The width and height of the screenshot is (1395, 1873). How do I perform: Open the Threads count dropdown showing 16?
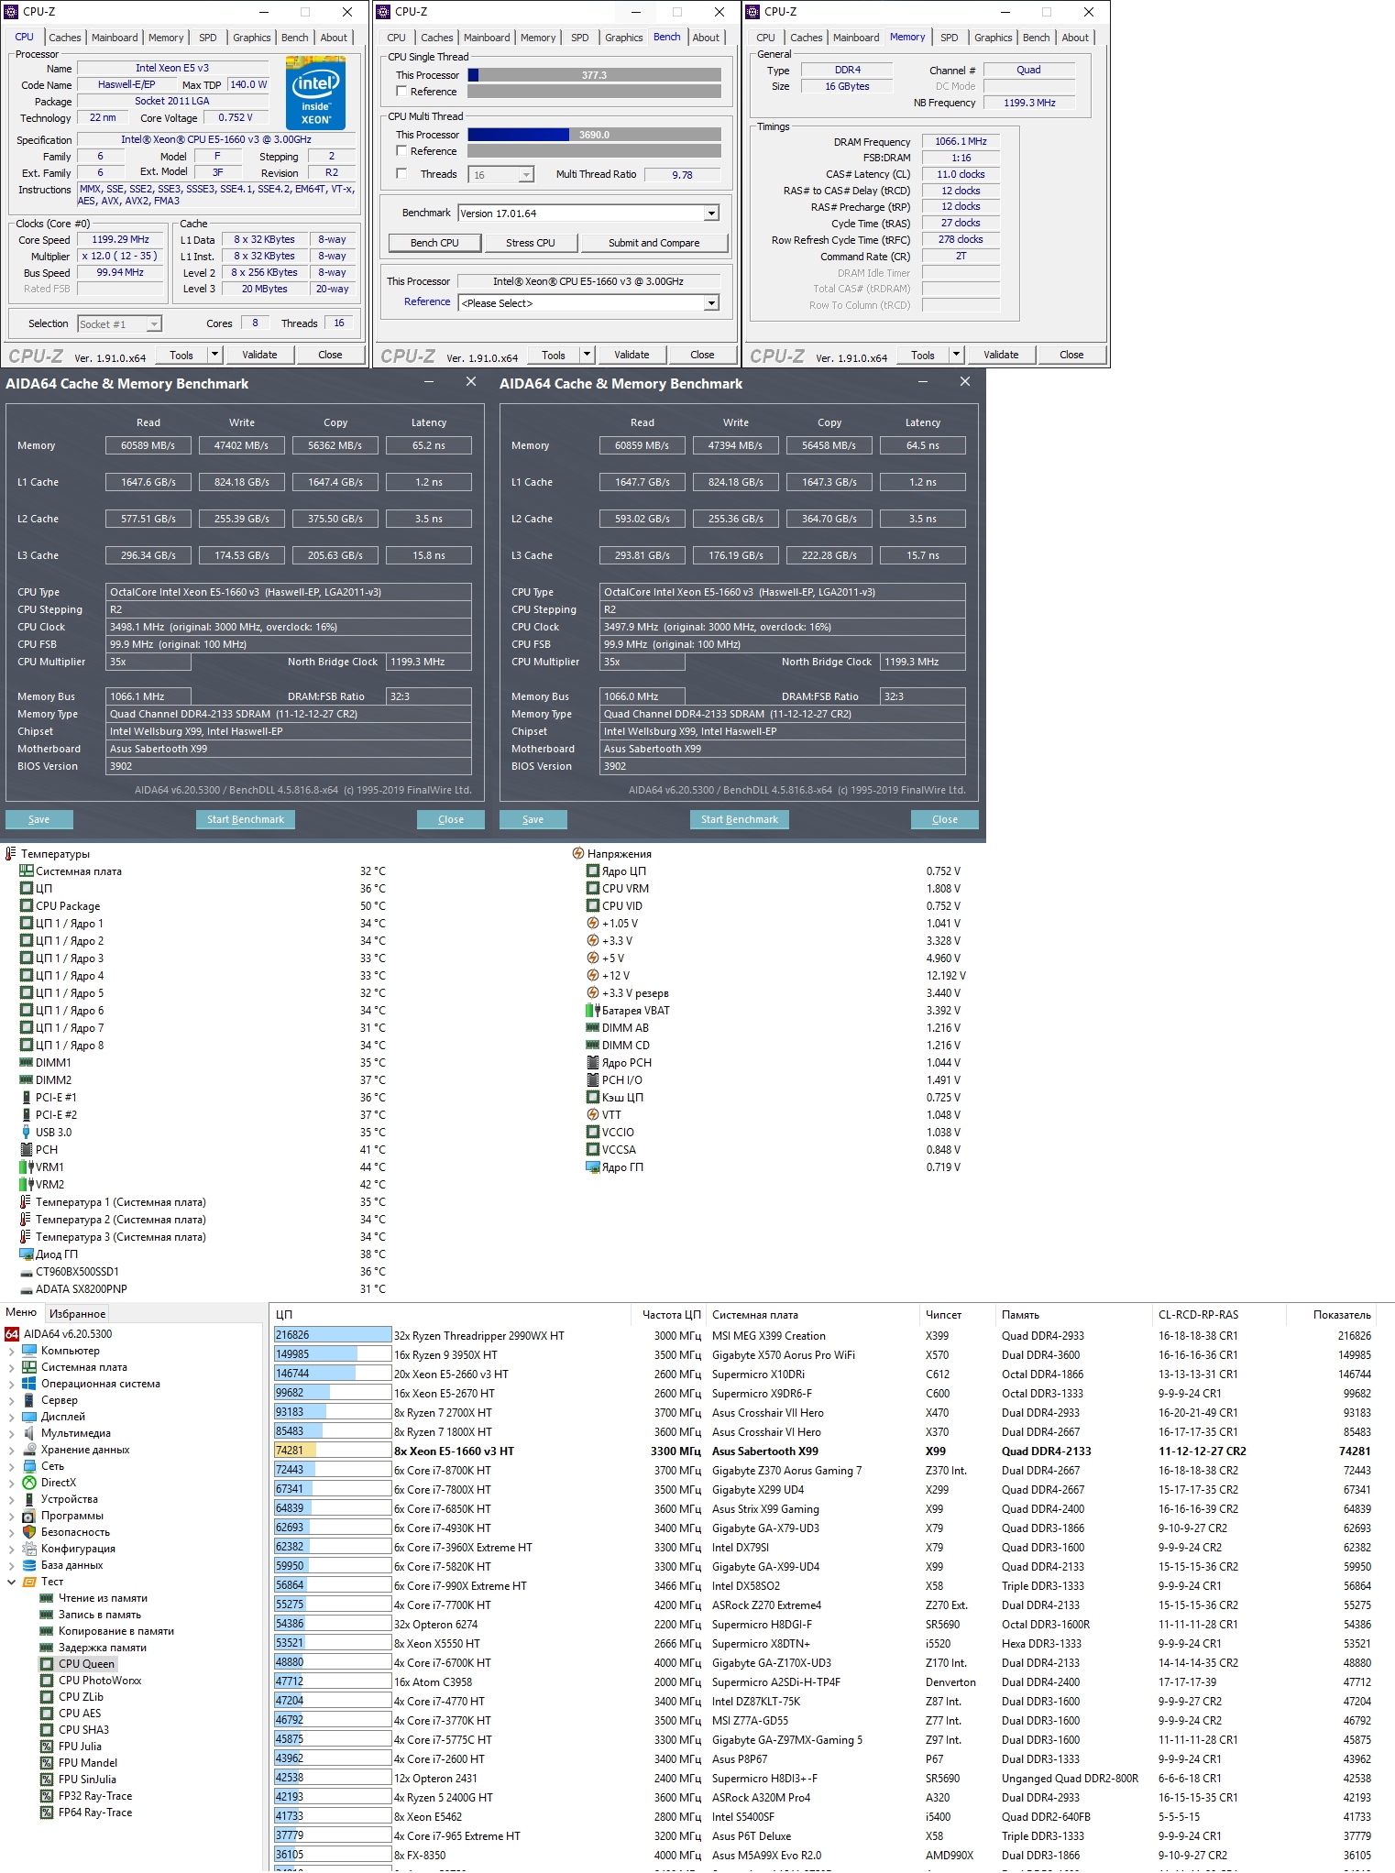pos(526,175)
